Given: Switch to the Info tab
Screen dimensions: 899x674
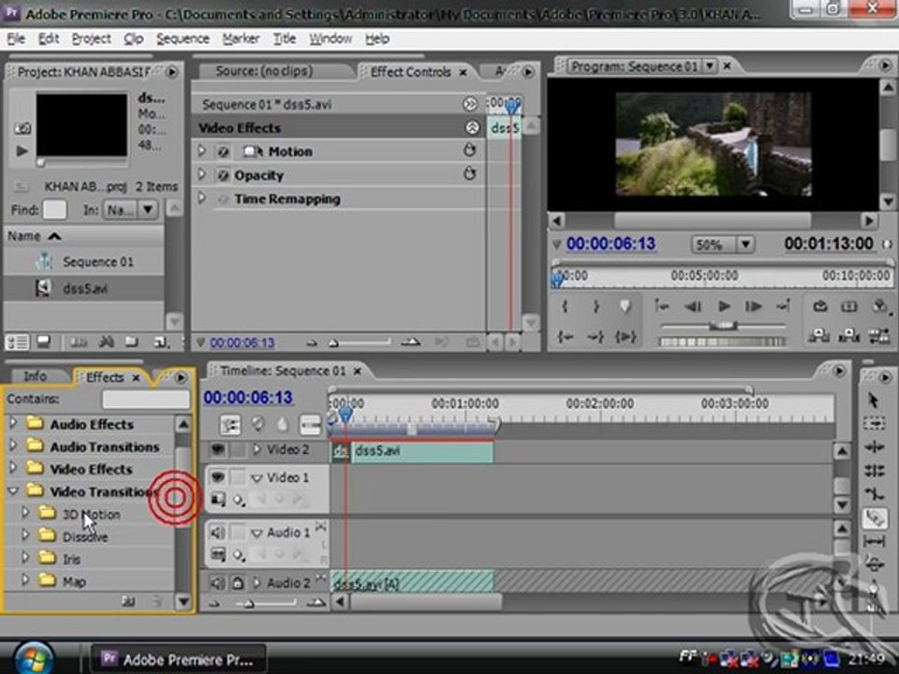Looking at the screenshot, I should [35, 376].
